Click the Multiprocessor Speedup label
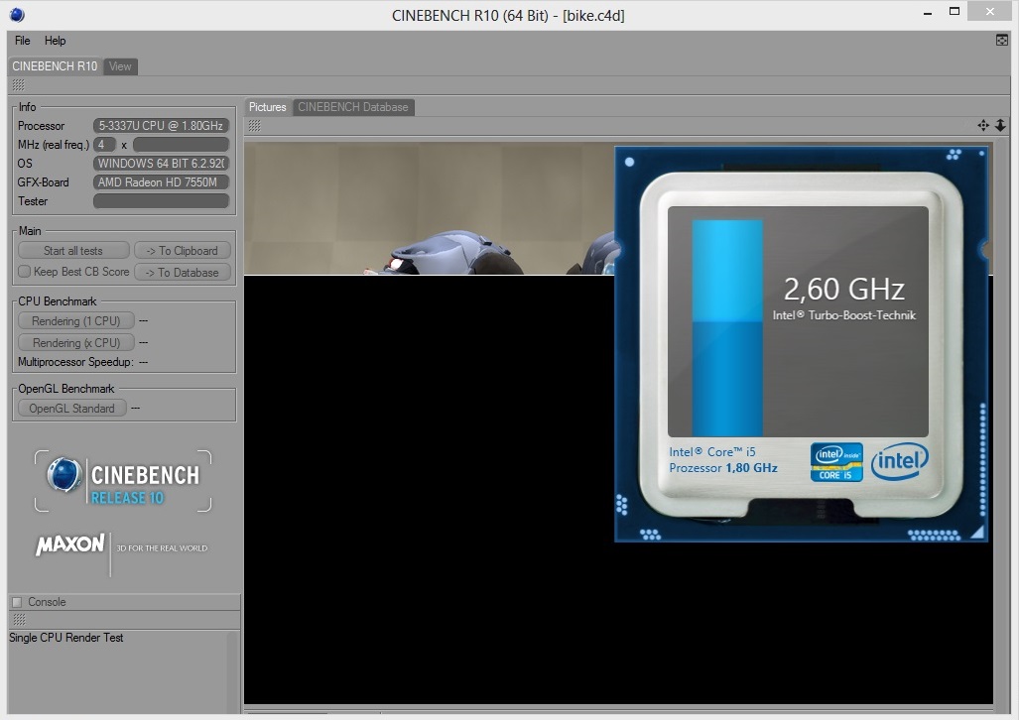The width and height of the screenshot is (1019, 720). (75, 362)
